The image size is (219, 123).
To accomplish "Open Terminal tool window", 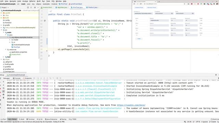I will (x=30, y=119).
